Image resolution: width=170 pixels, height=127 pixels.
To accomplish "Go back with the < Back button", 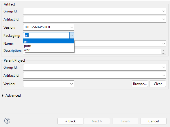I will click(x=70, y=121).
